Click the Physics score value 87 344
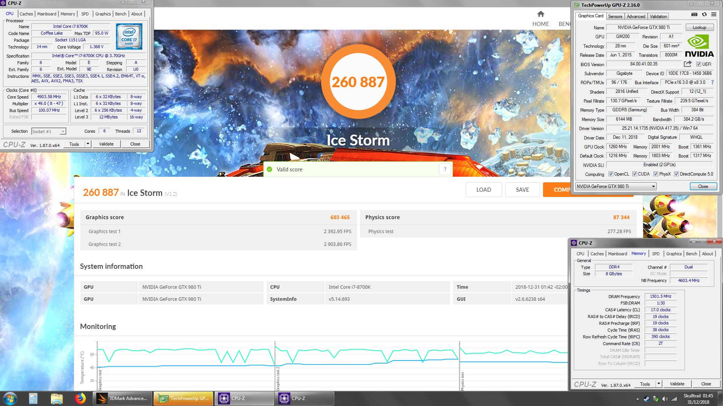The image size is (723, 406). [x=621, y=217]
